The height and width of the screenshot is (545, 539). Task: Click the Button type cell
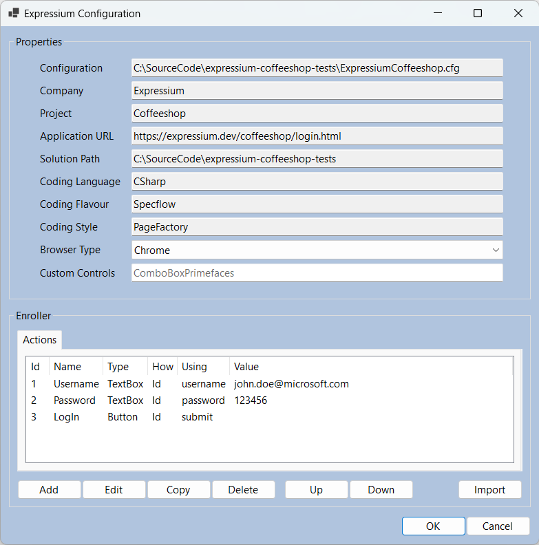[x=123, y=417]
